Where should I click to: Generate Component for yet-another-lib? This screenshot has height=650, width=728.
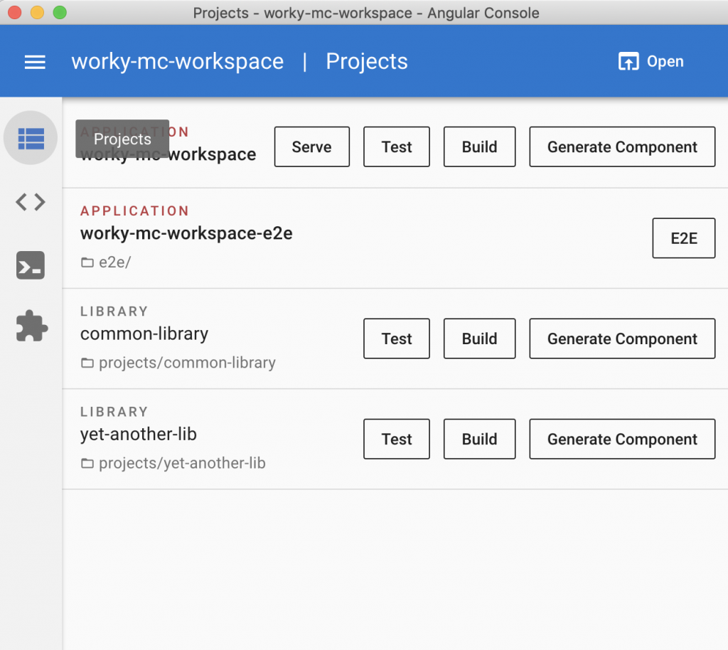click(x=622, y=439)
